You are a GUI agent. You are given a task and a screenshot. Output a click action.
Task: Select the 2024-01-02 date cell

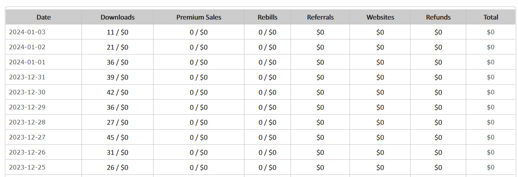pyautogui.click(x=44, y=47)
